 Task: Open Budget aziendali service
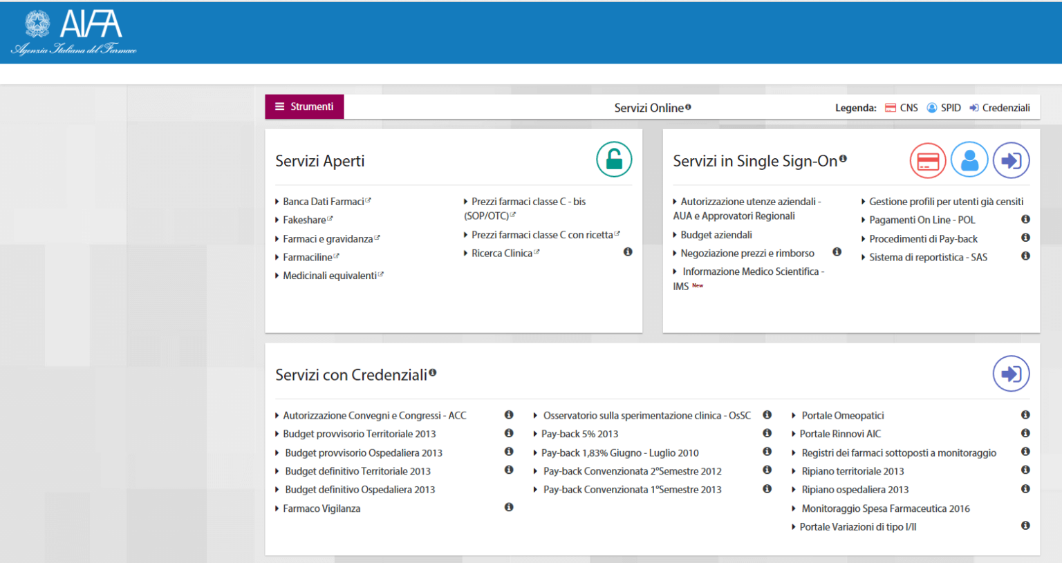pos(716,235)
